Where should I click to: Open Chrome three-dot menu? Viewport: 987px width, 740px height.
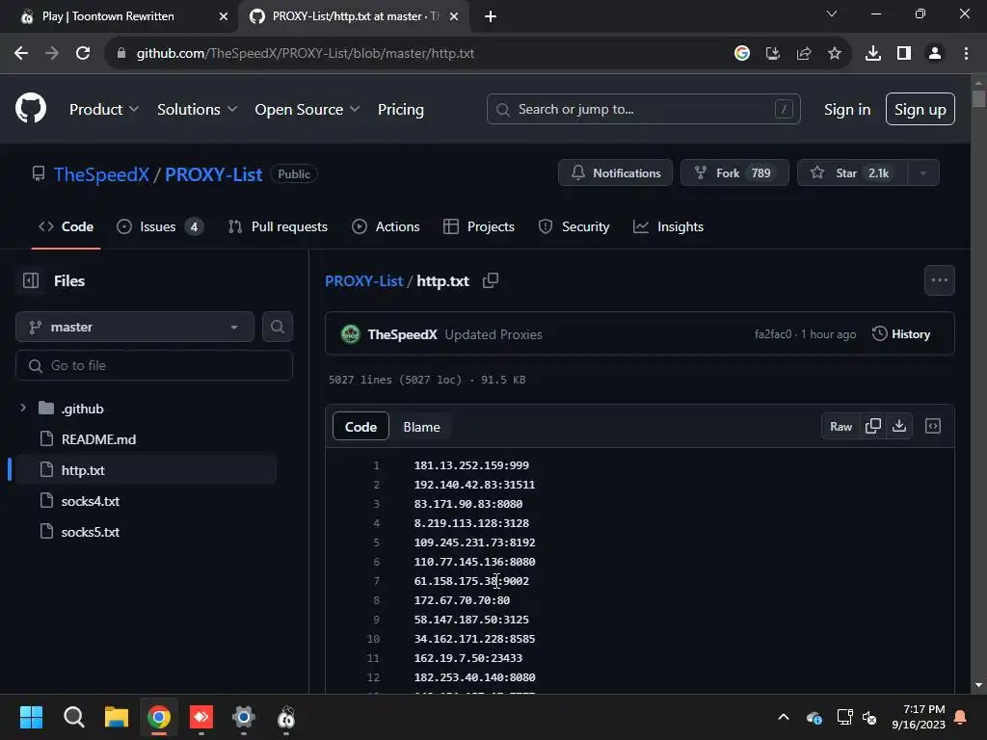(966, 54)
